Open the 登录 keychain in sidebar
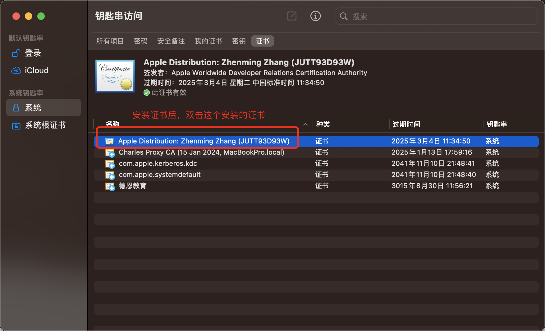Screen dimensions: 545x331 tap(44, 53)
